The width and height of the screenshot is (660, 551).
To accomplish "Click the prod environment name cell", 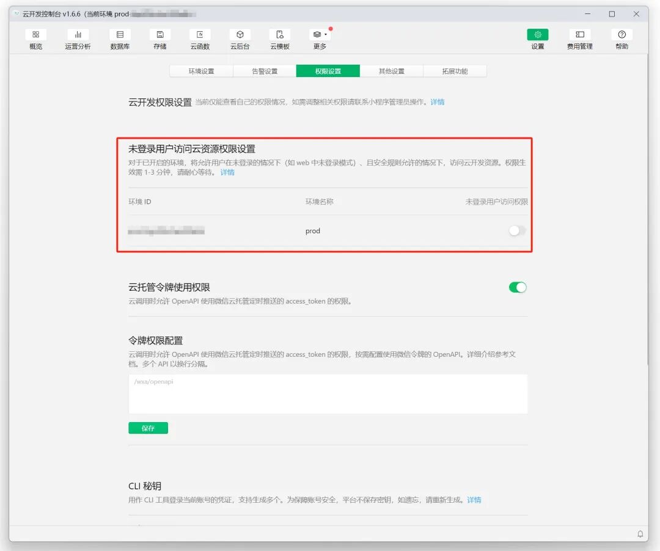I will 313,231.
